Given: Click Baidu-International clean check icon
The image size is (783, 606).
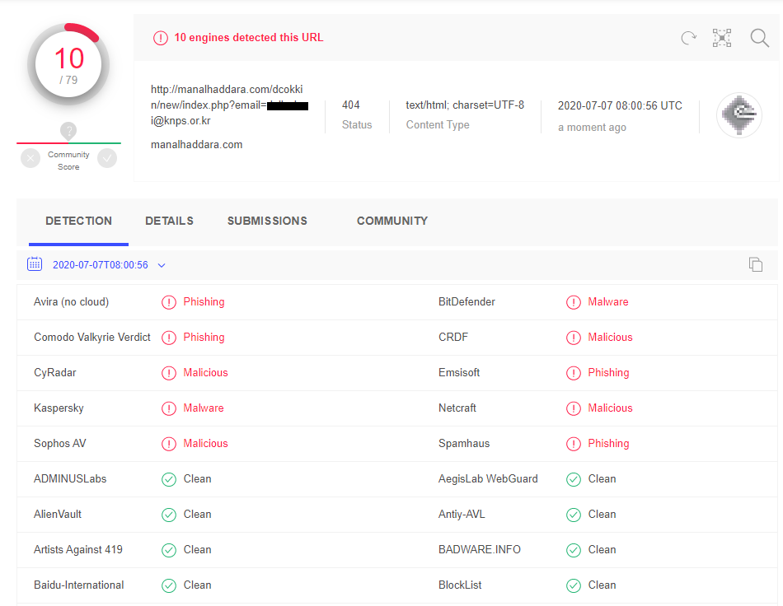Looking at the screenshot, I should [169, 585].
